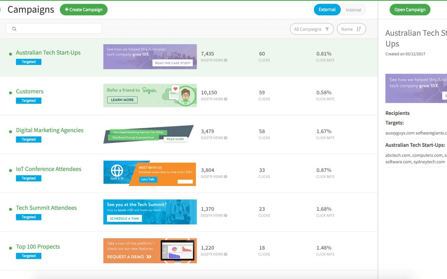Click green status dot for IoT Conference Attendees
The height and width of the screenshot is (279, 447).
tap(10, 170)
